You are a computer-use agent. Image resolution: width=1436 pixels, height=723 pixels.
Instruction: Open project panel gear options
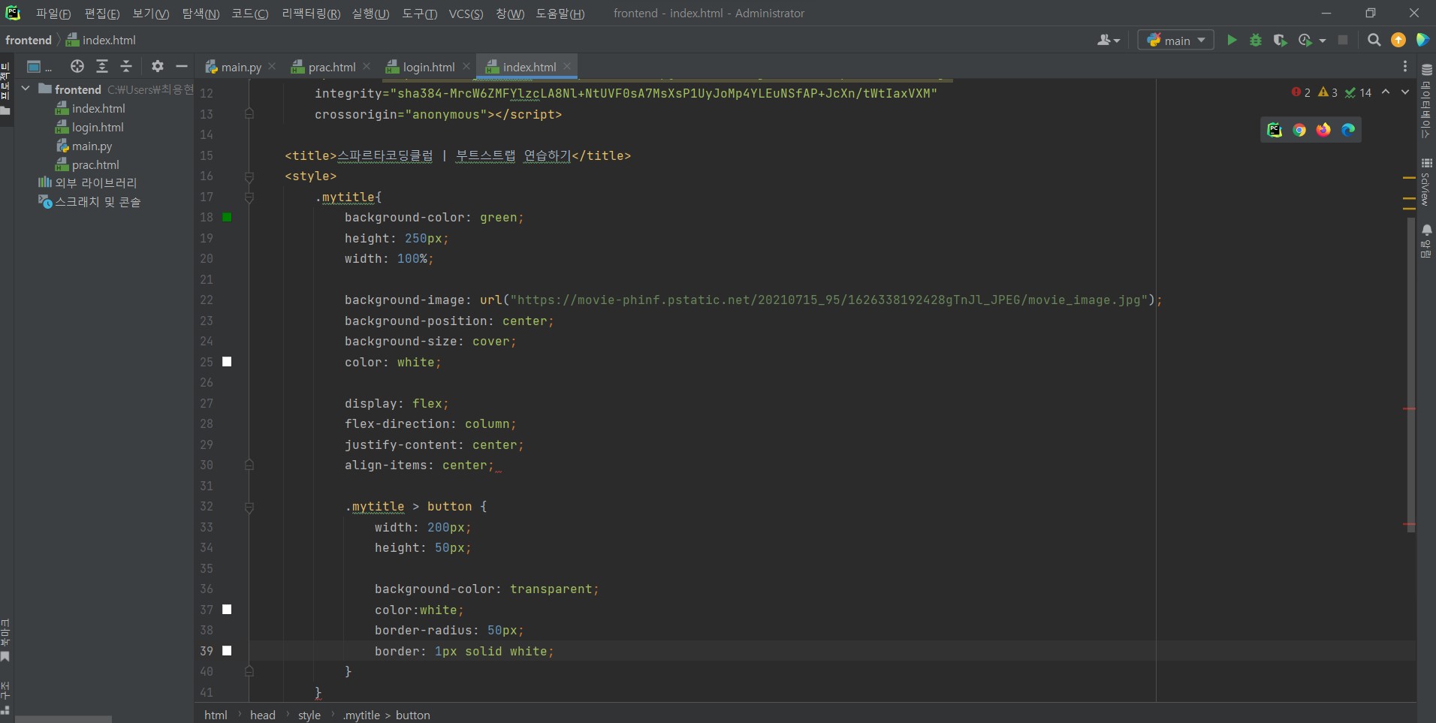[x=157, y=66]
